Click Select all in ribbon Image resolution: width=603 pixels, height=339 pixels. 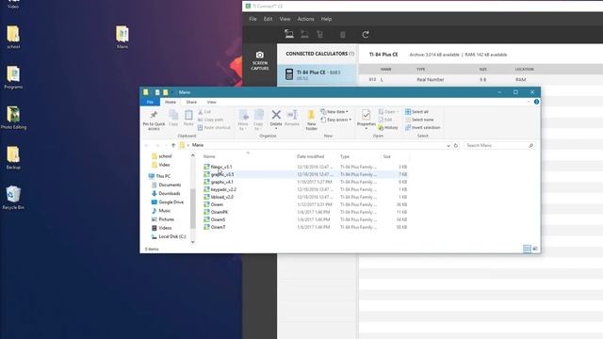416,112
